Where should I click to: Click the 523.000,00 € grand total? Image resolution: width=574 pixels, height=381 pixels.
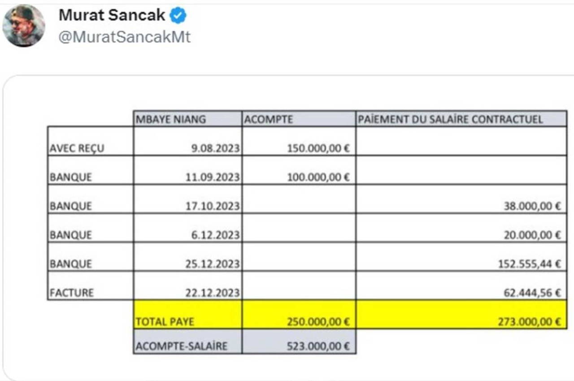[x=318, y=346]
